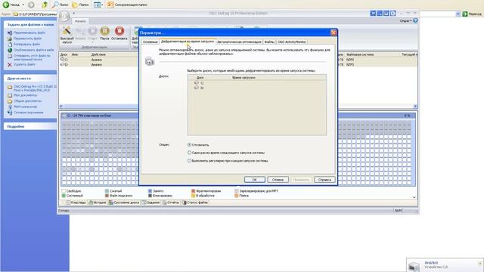This screenshot has width=484, height=272.
Task: Select 'Run regularly at every system start' radio
Action: (189, 161)
